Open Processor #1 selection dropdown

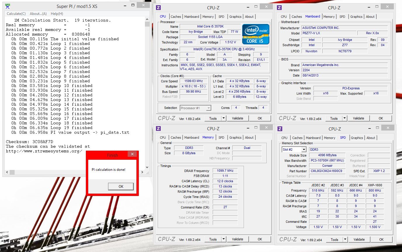click(x=195, y=108)
